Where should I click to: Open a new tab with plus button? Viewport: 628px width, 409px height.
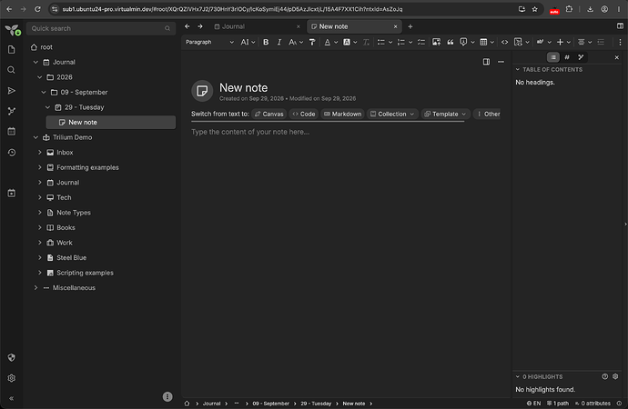coord(410,26)
